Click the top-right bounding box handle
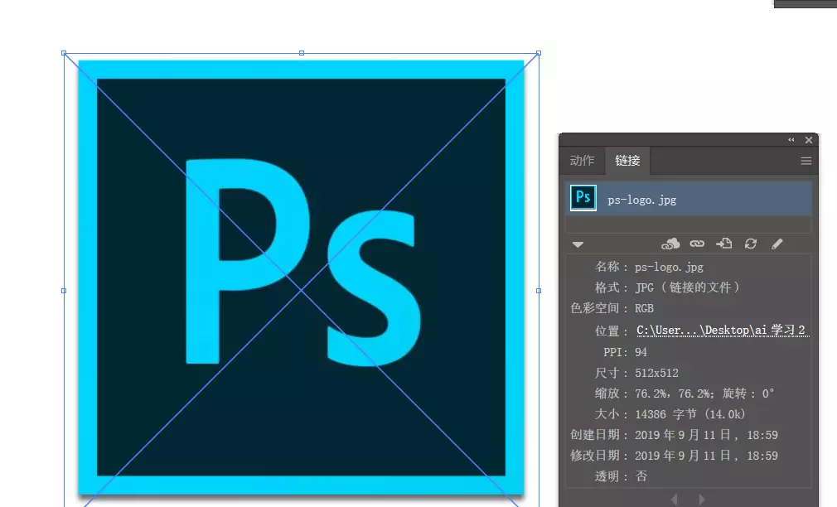837x507 pixels. click(x=539, y=53)
